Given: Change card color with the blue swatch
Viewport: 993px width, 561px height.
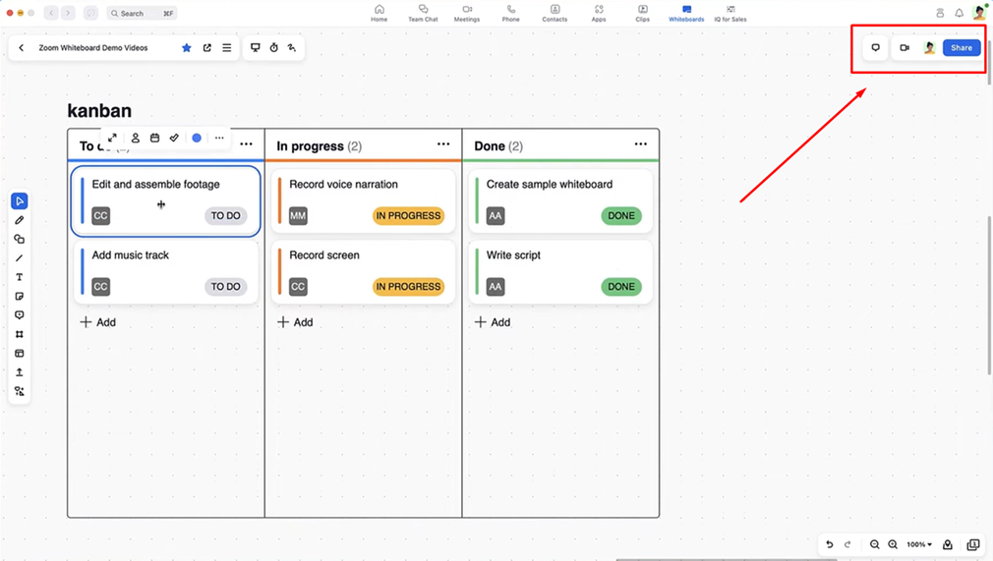Looking at the screenshot, I should point(197,138).
